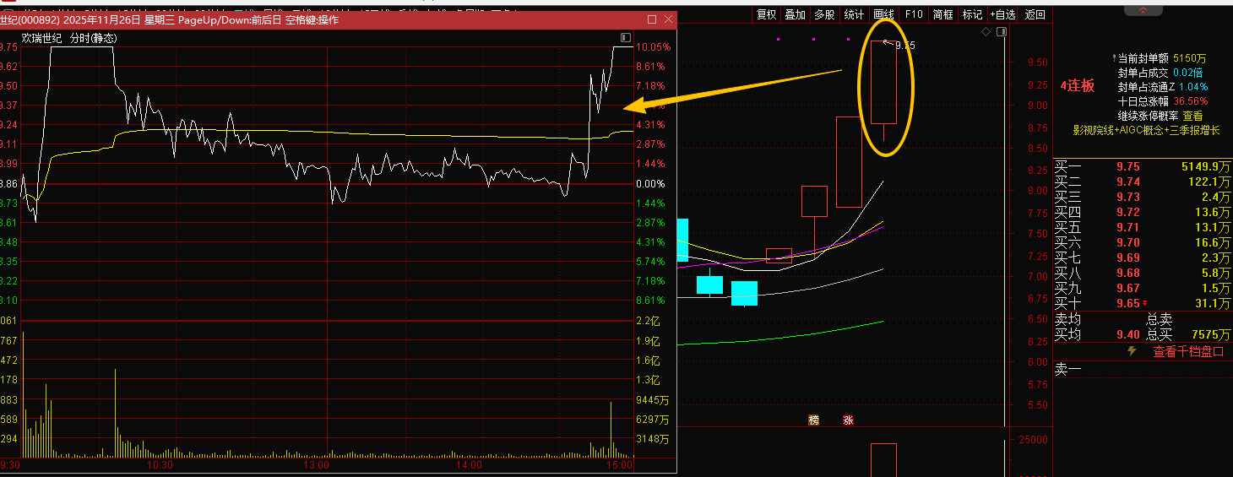This screenshot has height=477, width=1233.
Task: Switch to the 简框 simple frame mode
Action: click(x=942, y=14)
